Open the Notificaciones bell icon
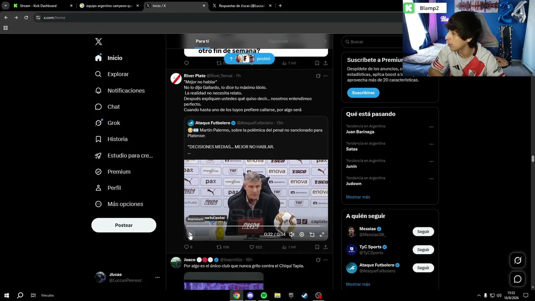Viewport: 535px width, 301px height. [98, 90]
